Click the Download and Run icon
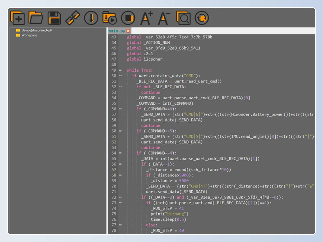 coord(109,18)
